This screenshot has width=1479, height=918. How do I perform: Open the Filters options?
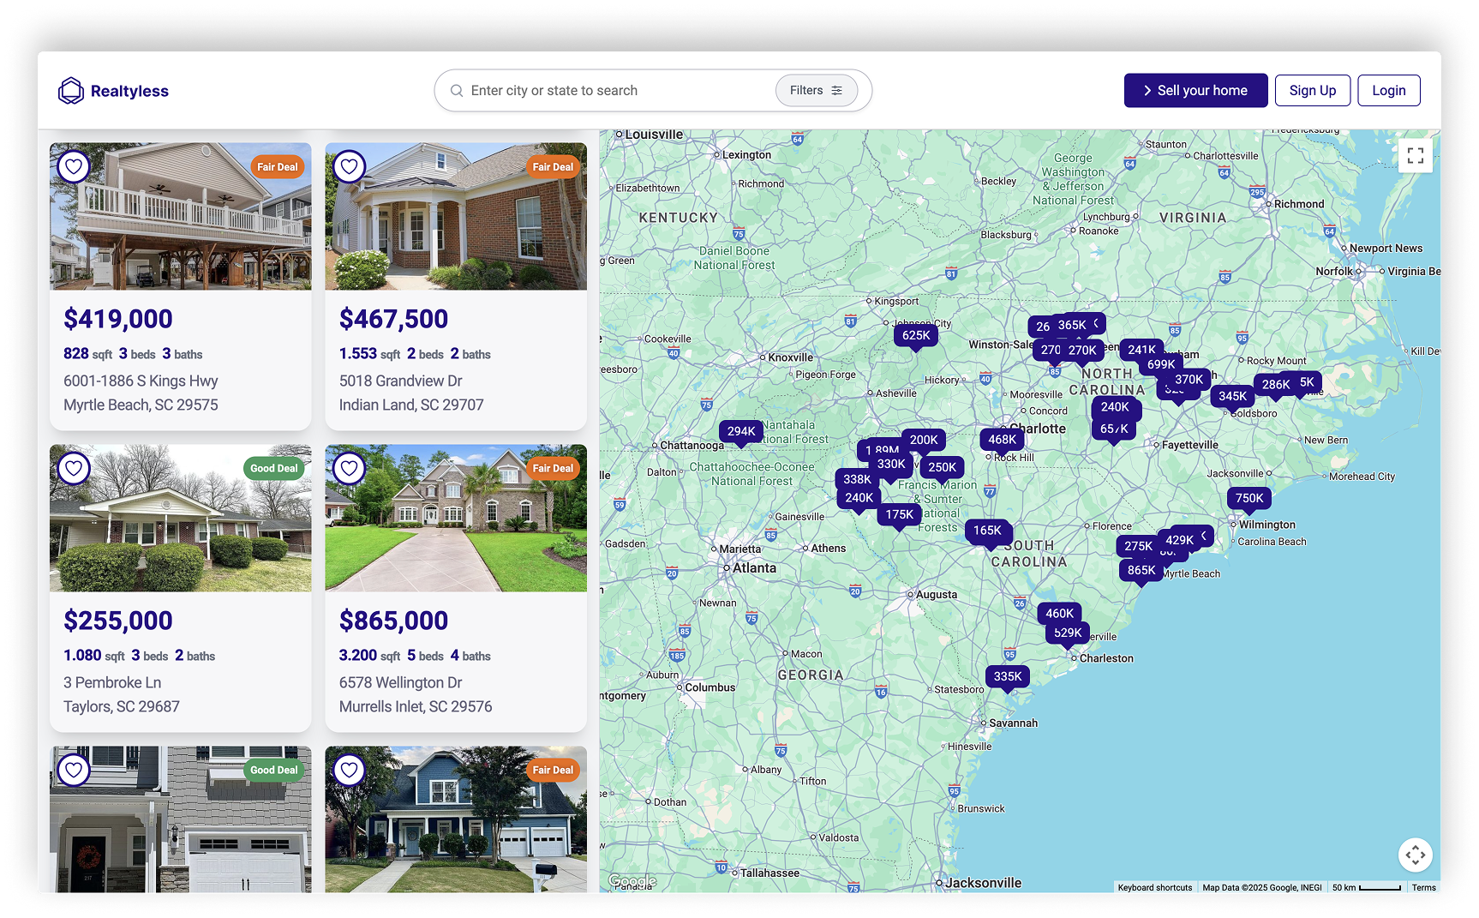click(x=816, y=91)
